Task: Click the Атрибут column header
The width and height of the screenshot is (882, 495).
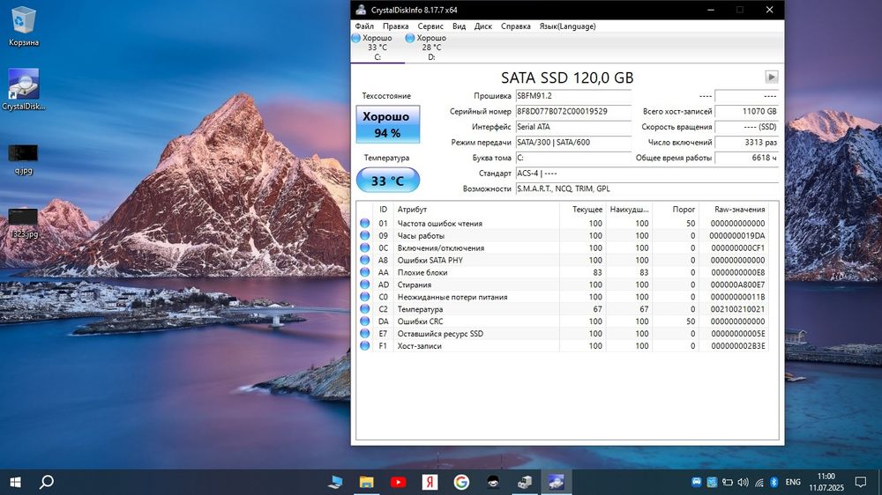Action: (476, 209)
